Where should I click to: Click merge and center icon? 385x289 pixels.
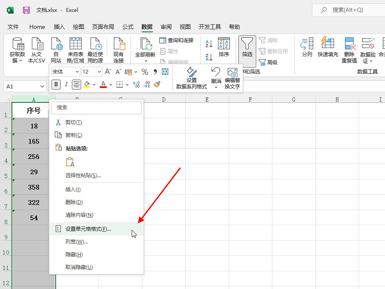[165, 72]
